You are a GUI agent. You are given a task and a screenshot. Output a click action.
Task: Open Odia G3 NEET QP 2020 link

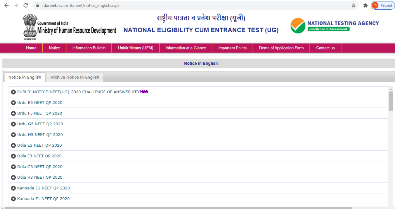(40, 167)
